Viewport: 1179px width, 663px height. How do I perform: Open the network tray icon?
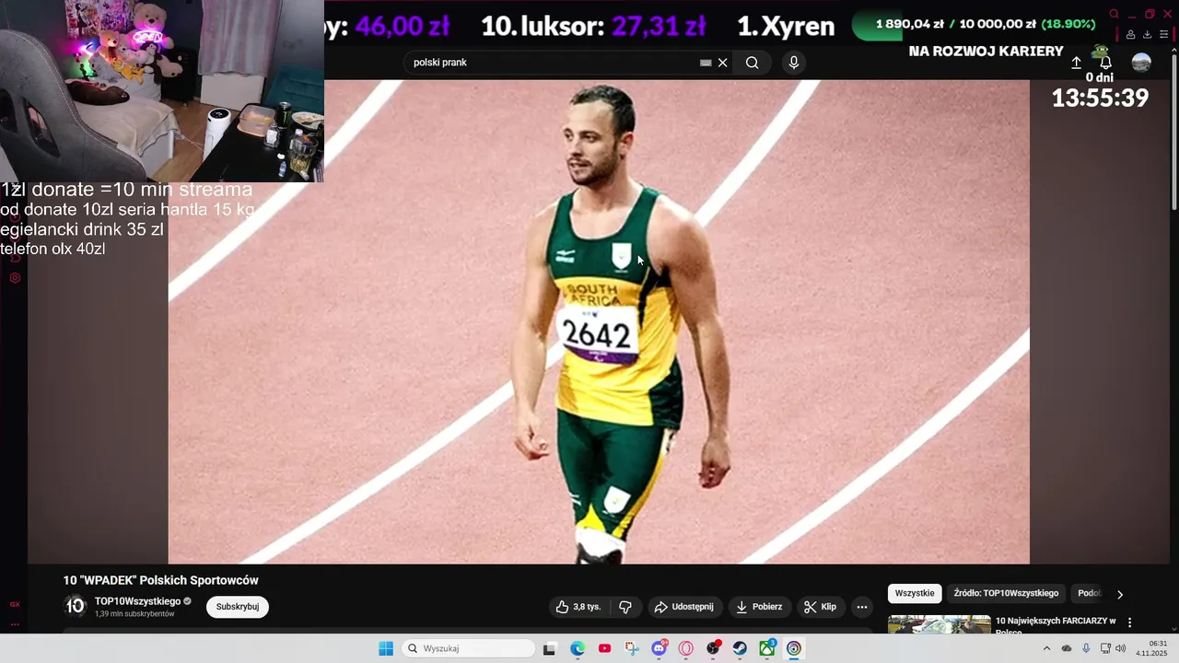pyautogui.click(x=1105, y=648)
